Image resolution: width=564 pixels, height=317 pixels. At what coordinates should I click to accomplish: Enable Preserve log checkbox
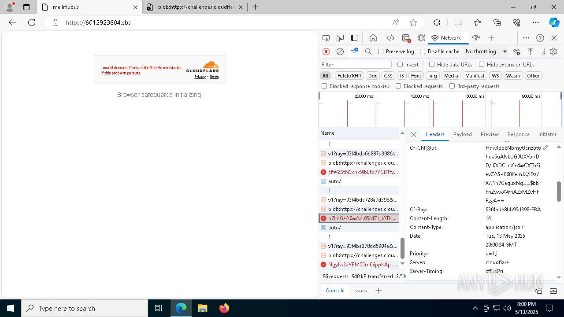(x=381, y=52)
